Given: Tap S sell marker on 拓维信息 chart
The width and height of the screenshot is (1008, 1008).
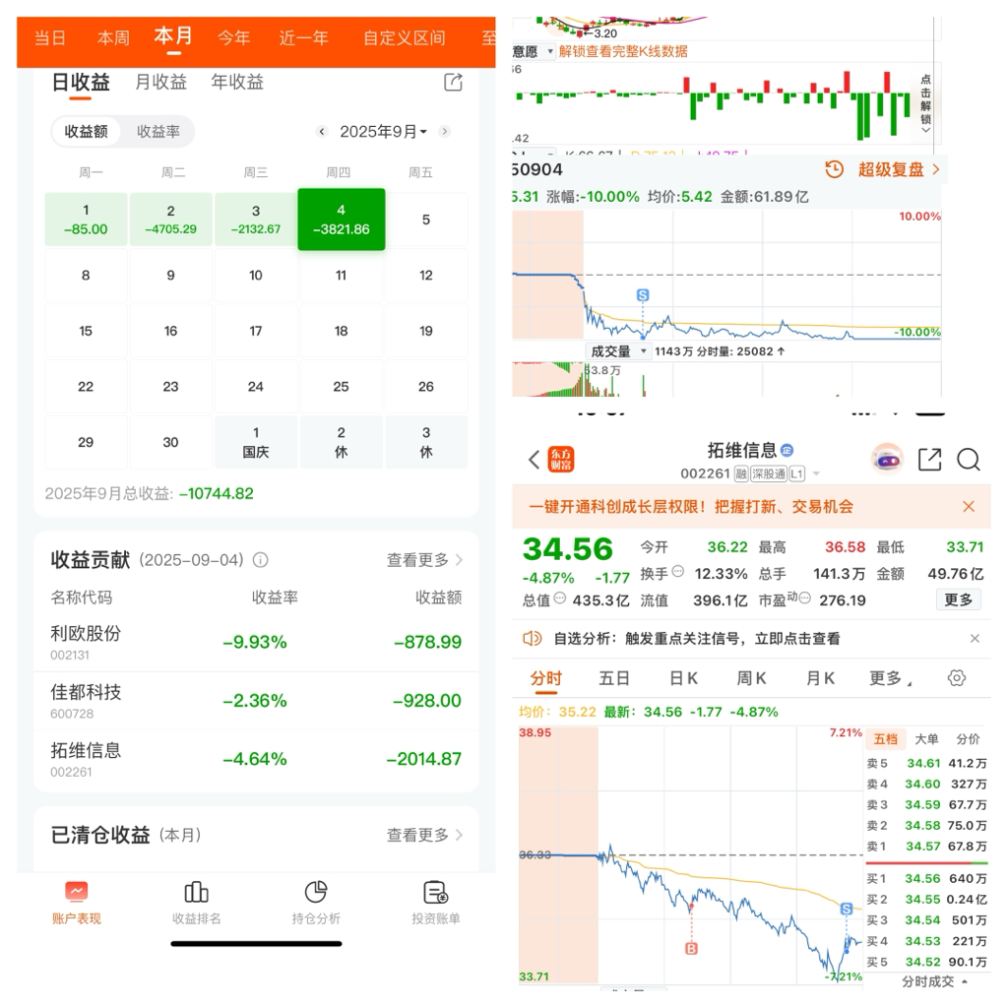Looking at the screenshot, I should [x=847, y=909].
